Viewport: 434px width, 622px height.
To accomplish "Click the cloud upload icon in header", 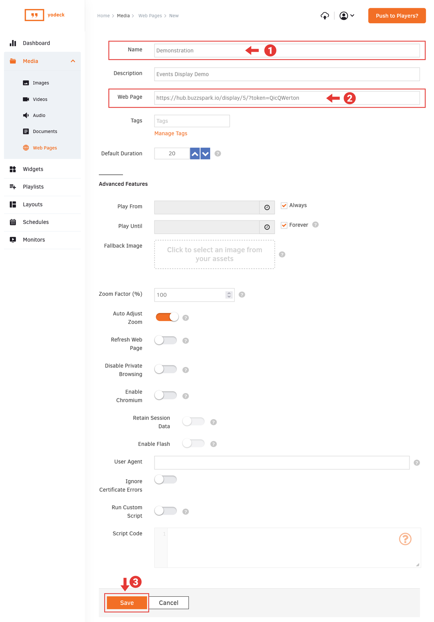I will tap(325, 16).
